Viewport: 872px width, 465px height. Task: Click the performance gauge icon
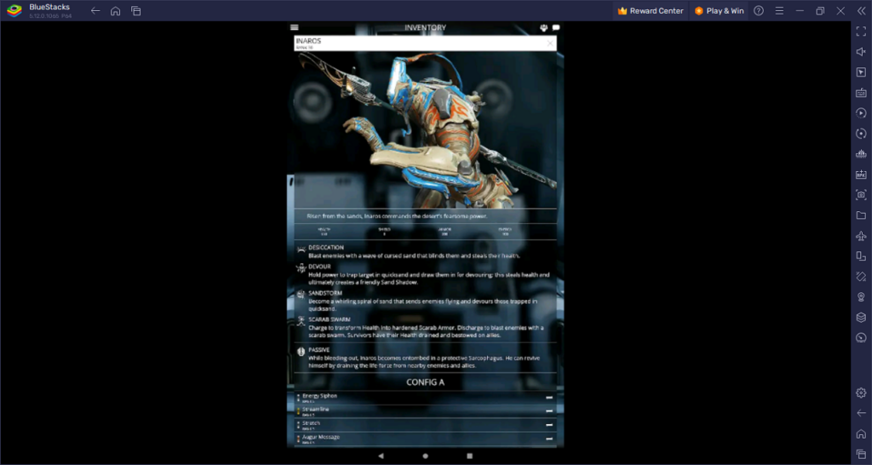tap(861, 337)
